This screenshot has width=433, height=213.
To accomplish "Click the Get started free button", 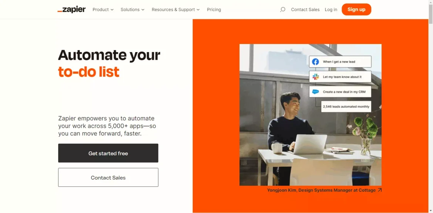I will coord(108,153).
